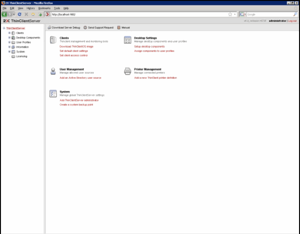This screenshot has width=300, height=234.
Task: Click Assign components to user profiles link
Action: (x=154, y=51)
